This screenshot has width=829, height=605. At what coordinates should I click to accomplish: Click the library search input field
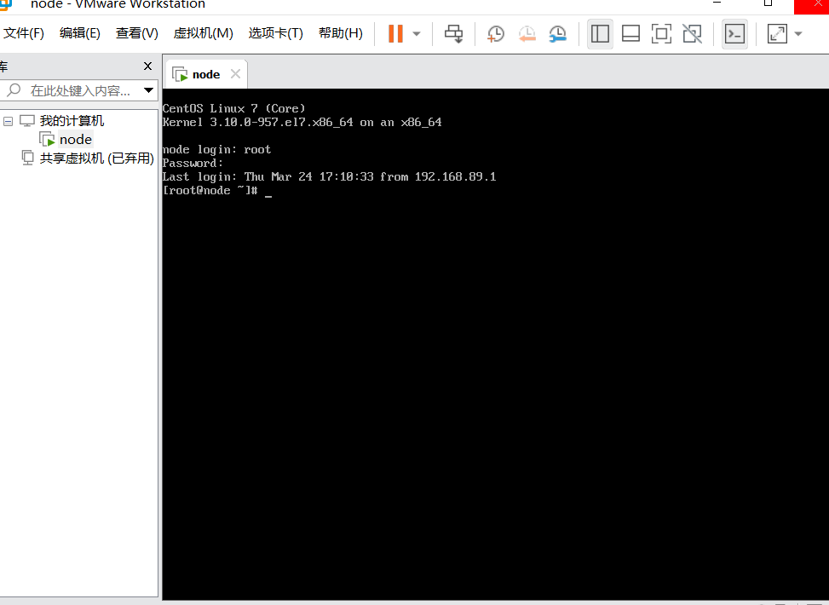(x=79, y=90)
